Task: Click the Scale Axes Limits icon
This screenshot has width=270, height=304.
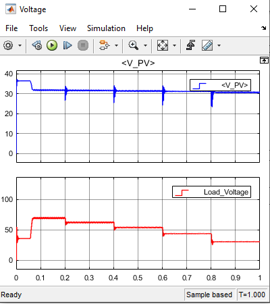Action: pos(163,45)
